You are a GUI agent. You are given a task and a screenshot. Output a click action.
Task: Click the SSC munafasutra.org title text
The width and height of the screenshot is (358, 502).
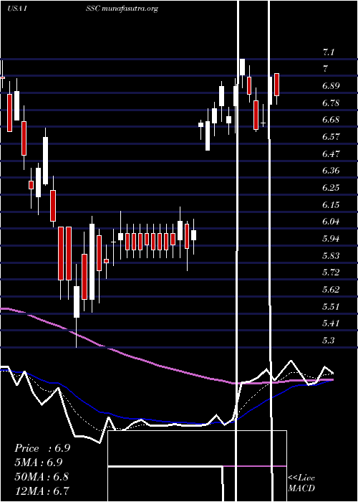122,9
